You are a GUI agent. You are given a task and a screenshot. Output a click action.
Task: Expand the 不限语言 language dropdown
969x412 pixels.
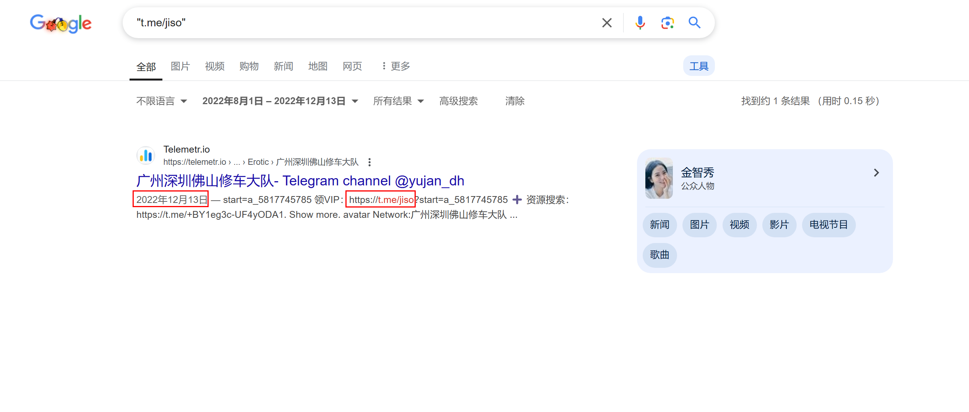(x=162, y=101)
